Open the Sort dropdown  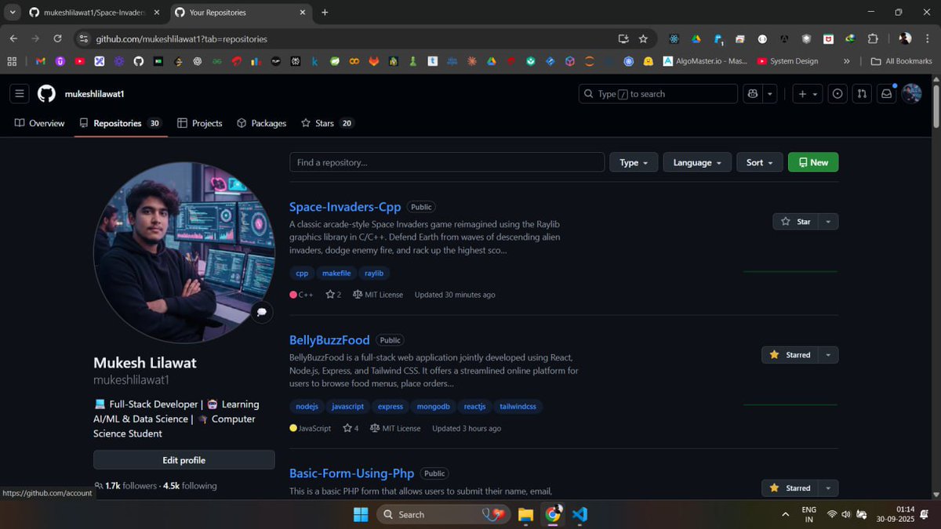(x=760, y=162)
